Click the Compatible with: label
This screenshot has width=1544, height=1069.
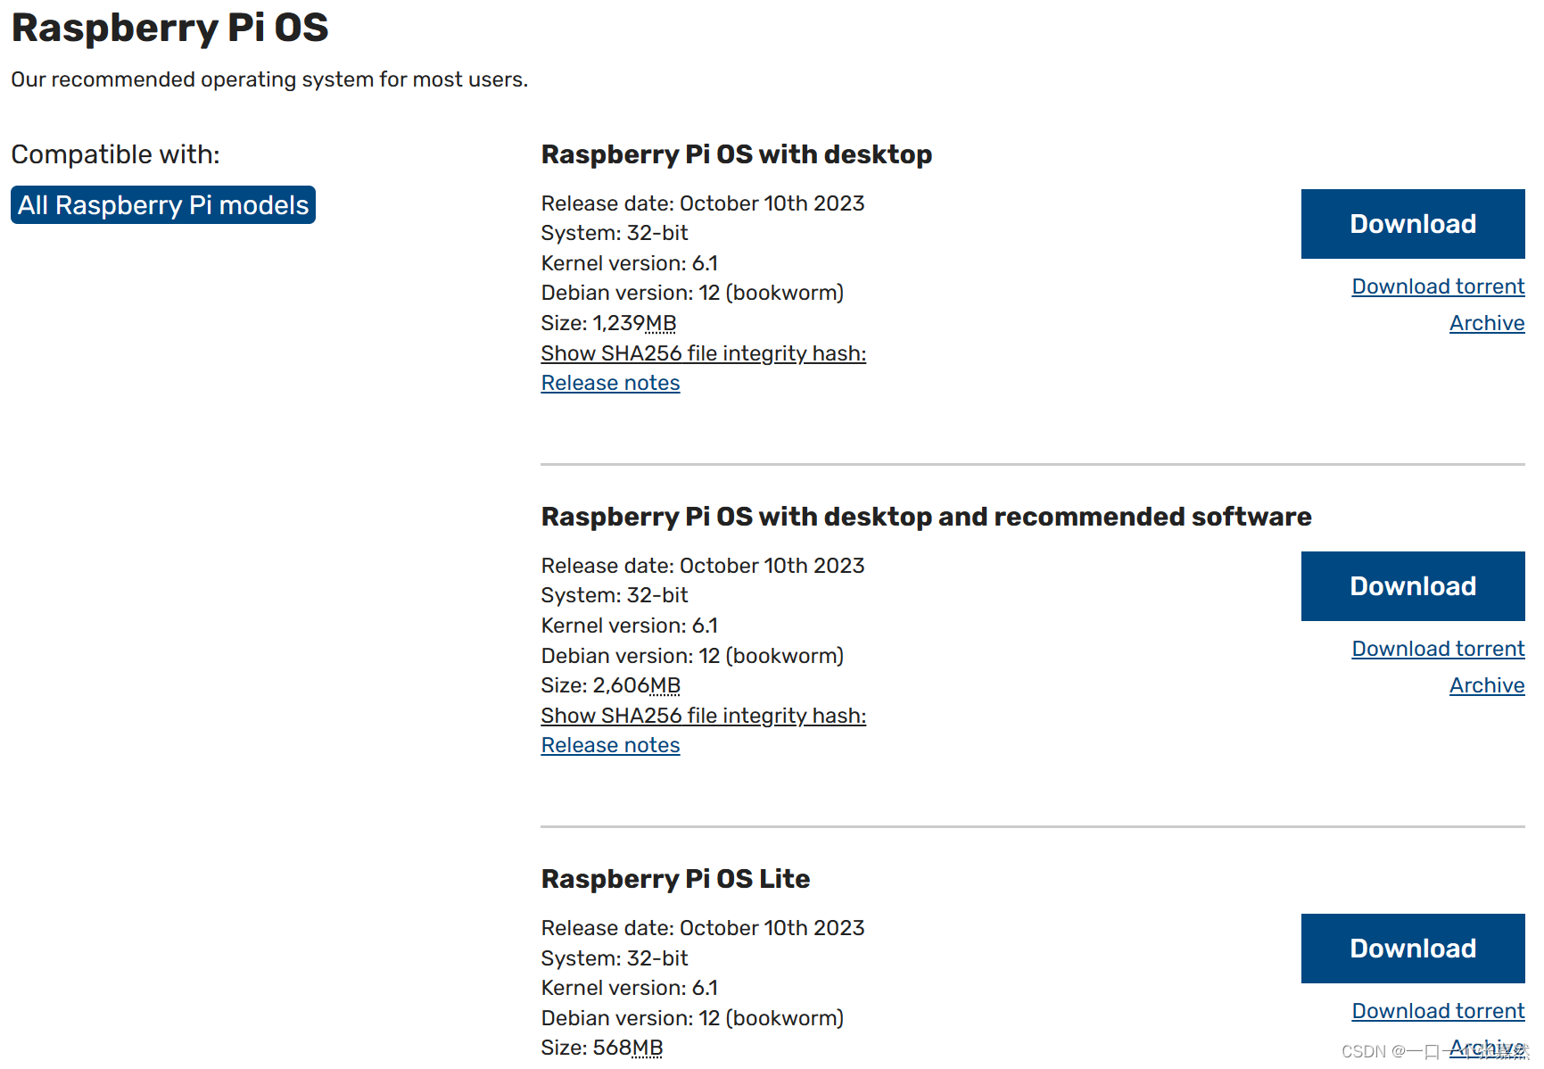[x=115, y=154]
